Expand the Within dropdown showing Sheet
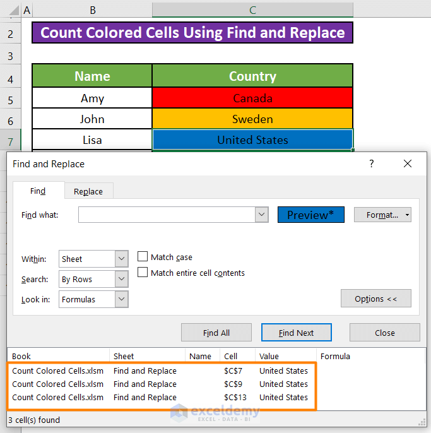The height and width of the screenshot is (433, 431). click(122, 259)
